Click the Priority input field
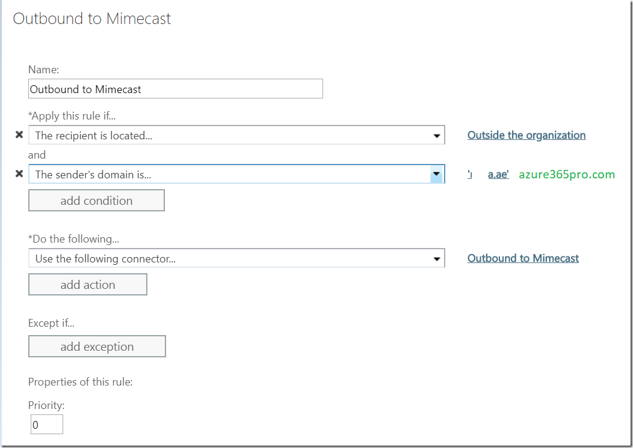633x448 pixels. click(x=47, y=424)
